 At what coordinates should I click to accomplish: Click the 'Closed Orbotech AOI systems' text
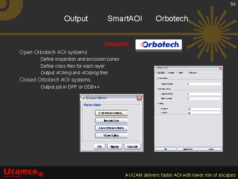pyautogui.click(x=55, y=80)
